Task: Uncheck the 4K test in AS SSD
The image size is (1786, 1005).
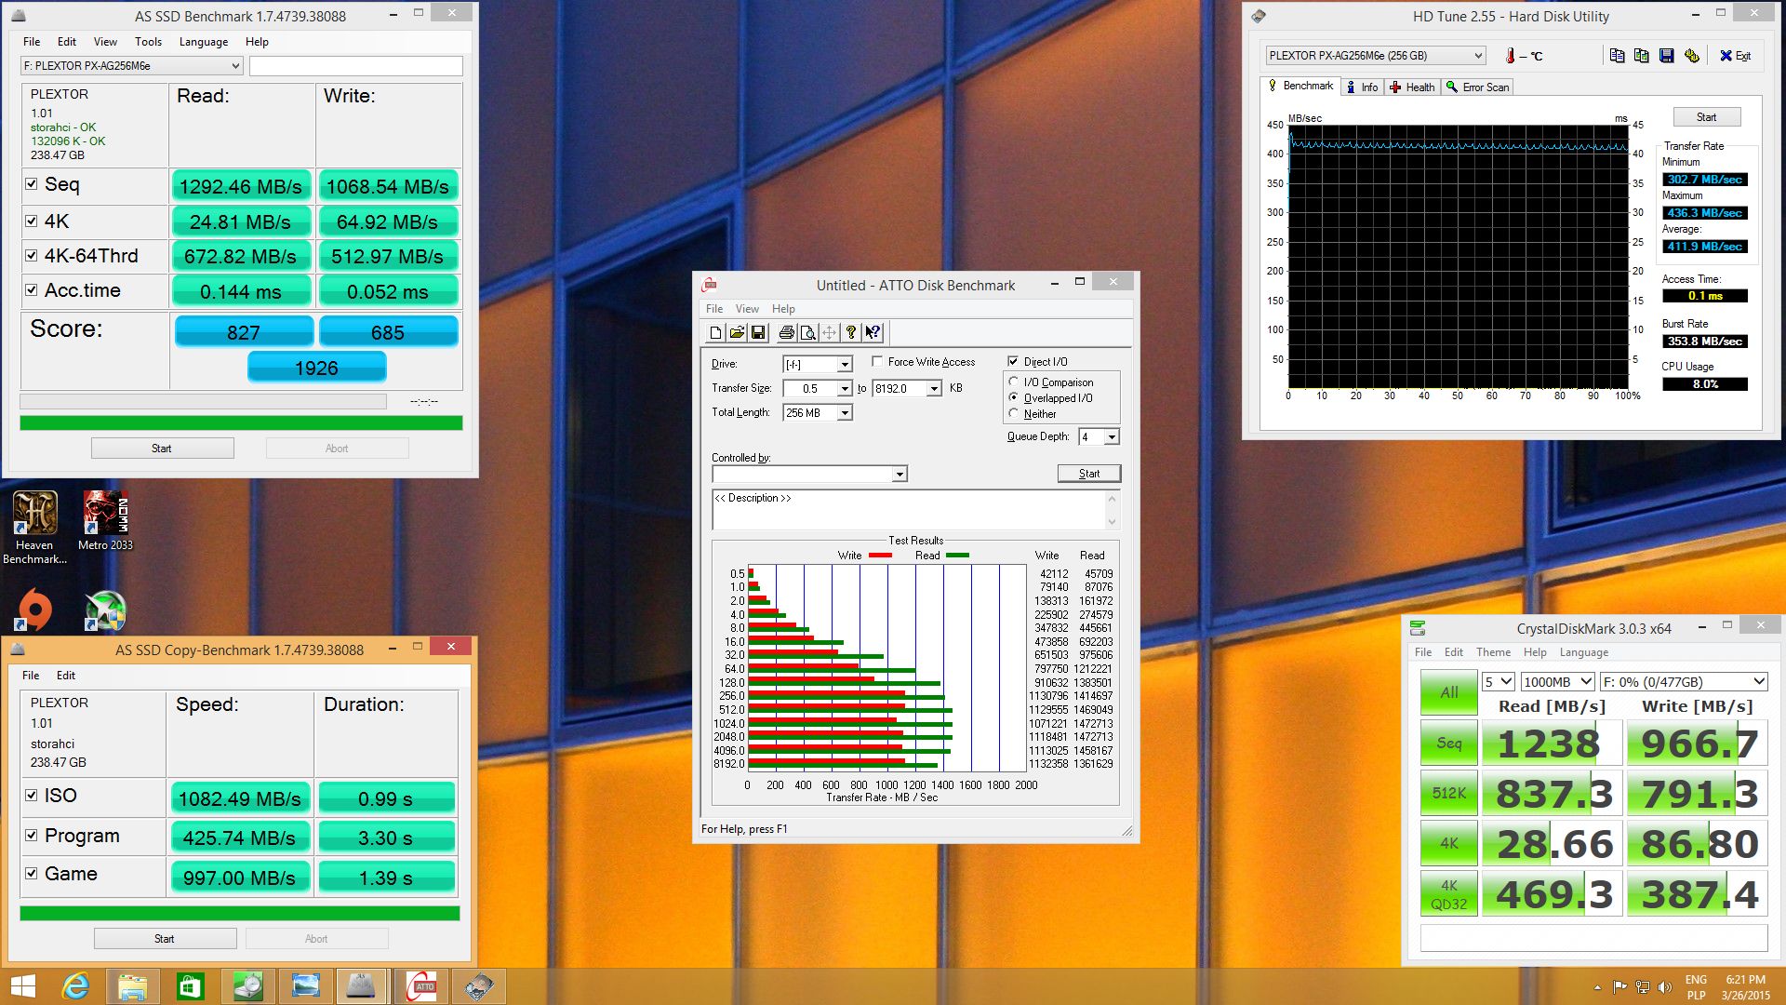Action: [x=31, y=221]
